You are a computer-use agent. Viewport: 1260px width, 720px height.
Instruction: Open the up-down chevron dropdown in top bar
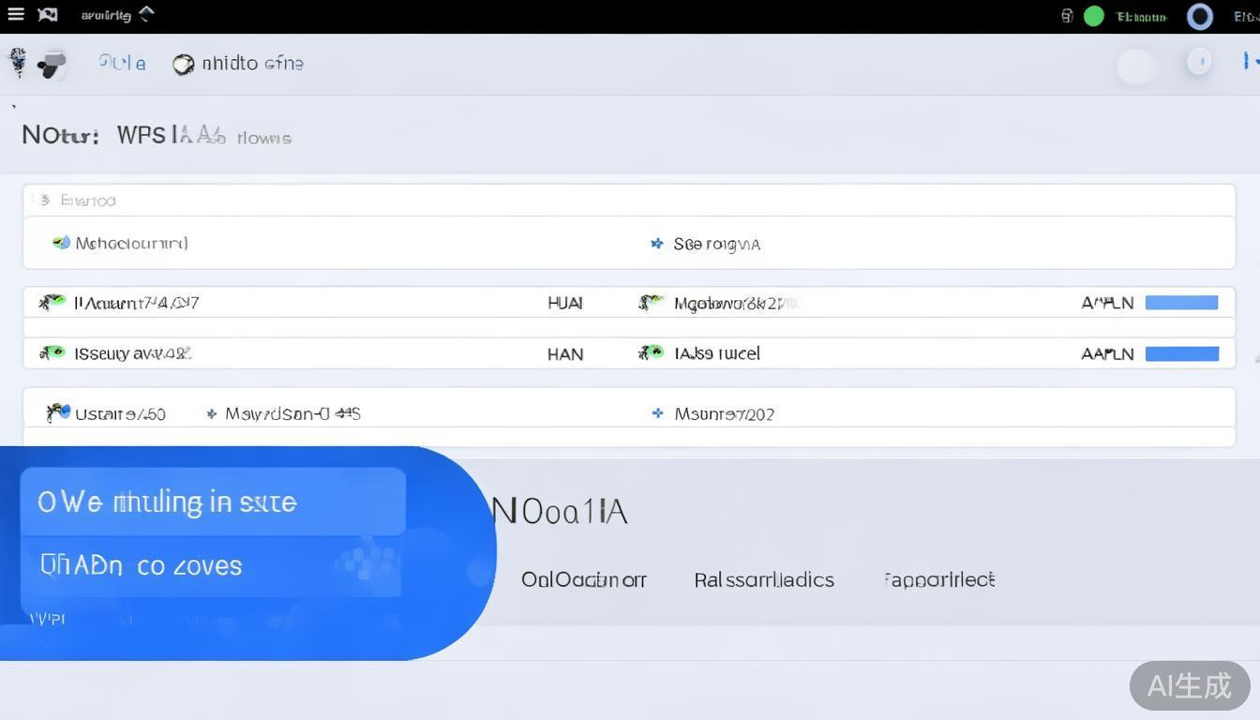click(145, 14)
